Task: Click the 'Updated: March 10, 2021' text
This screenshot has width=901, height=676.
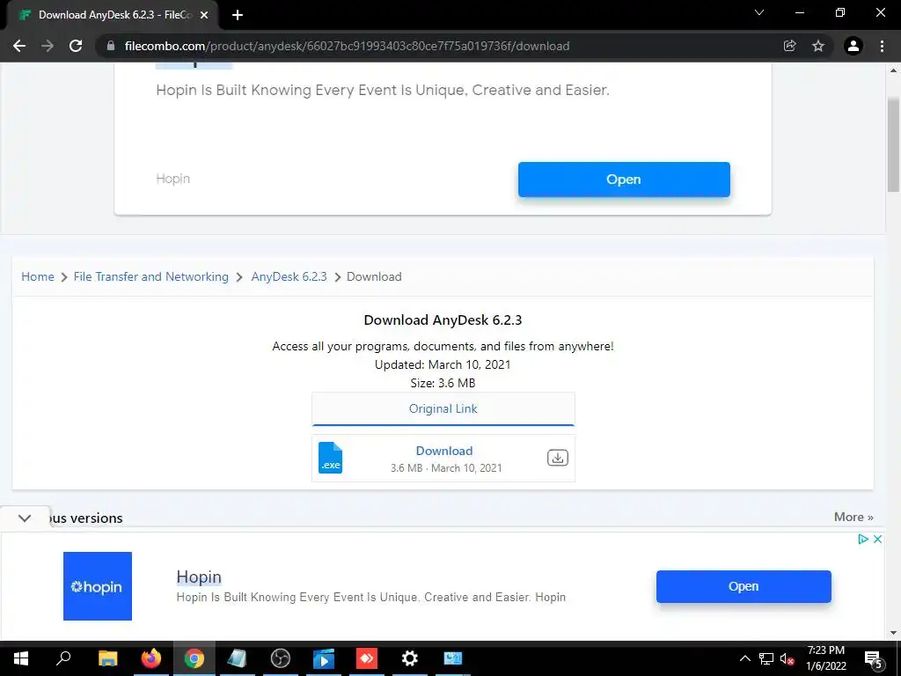Action: coord(443,364)
